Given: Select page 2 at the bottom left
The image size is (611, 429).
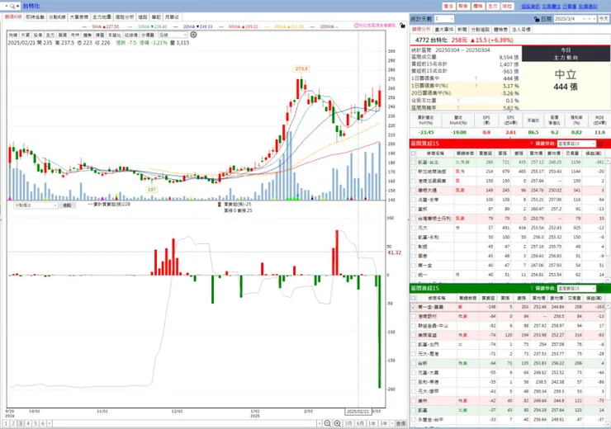Looking at the screenshot, I should click(x=13, y=423).
